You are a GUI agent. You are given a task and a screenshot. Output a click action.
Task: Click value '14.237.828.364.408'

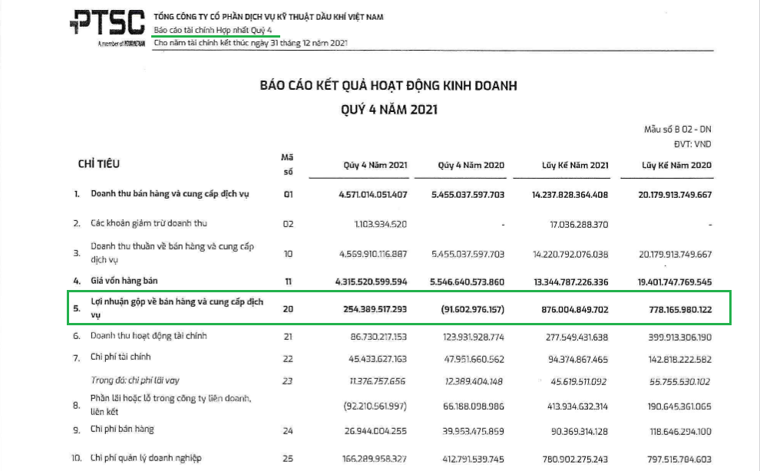pyautogui.click(x=570, y=195)
